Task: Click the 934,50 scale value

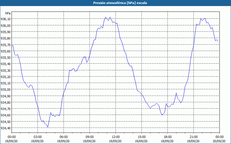Action: 5,122
